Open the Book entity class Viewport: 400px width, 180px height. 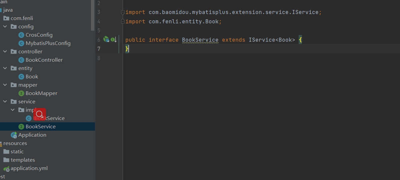point(32,77)
